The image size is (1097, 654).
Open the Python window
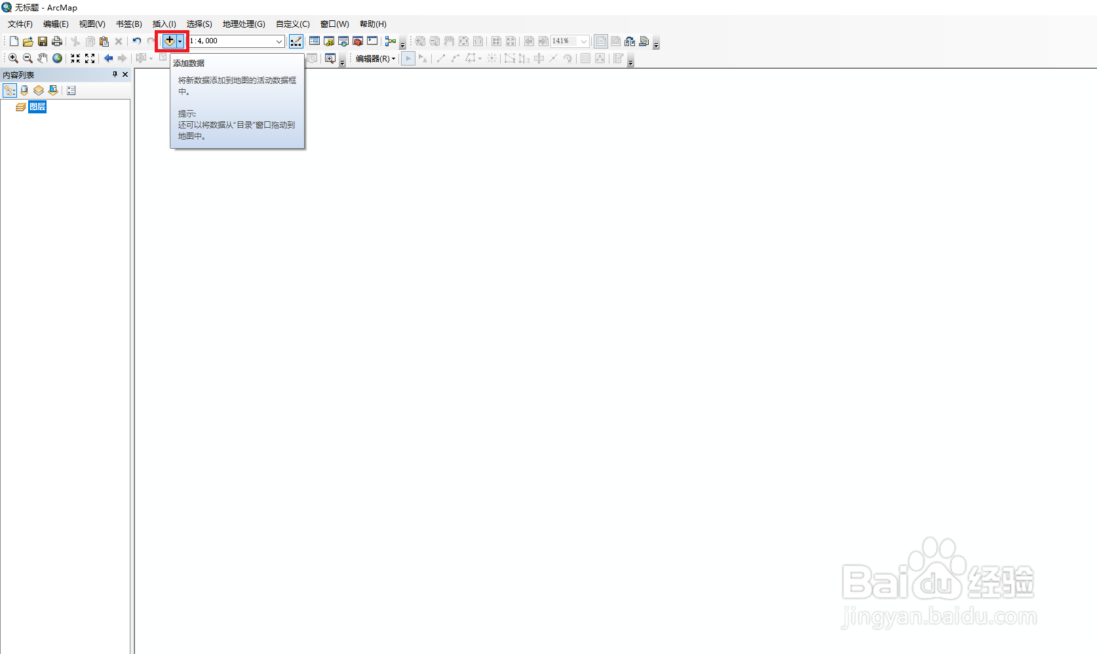pos(372,41)
